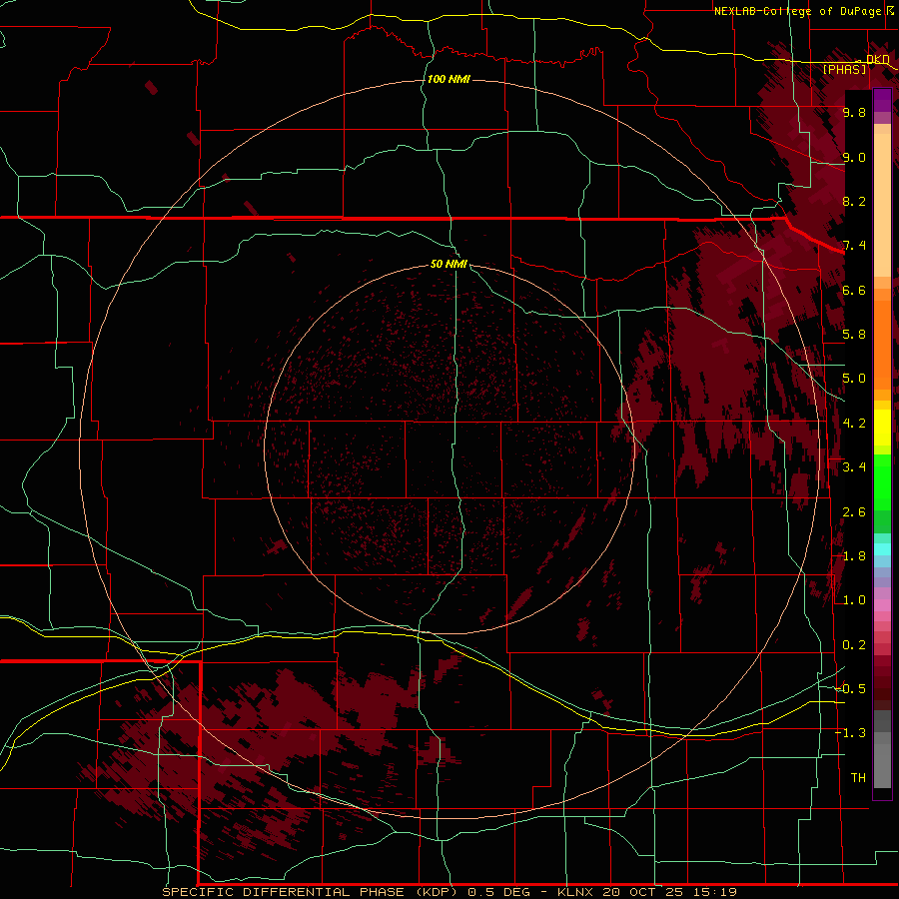The height and width of the screenshot is (899, 899).
Task: Click the 9.0 value on the color scale
Action: (x=854, y=157)
